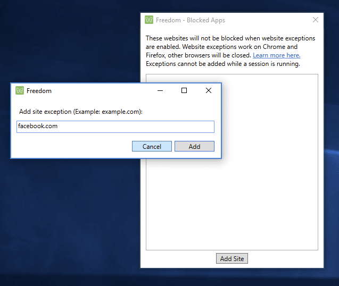This screenshot has width=339, height=286.
Task: Click the "Freedom - Blocked Apps" window title
Action: [x=190, y=20]
